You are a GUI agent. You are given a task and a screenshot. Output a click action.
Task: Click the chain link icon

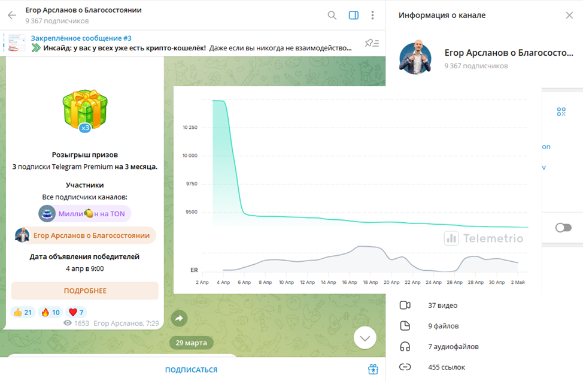point(405,367)
